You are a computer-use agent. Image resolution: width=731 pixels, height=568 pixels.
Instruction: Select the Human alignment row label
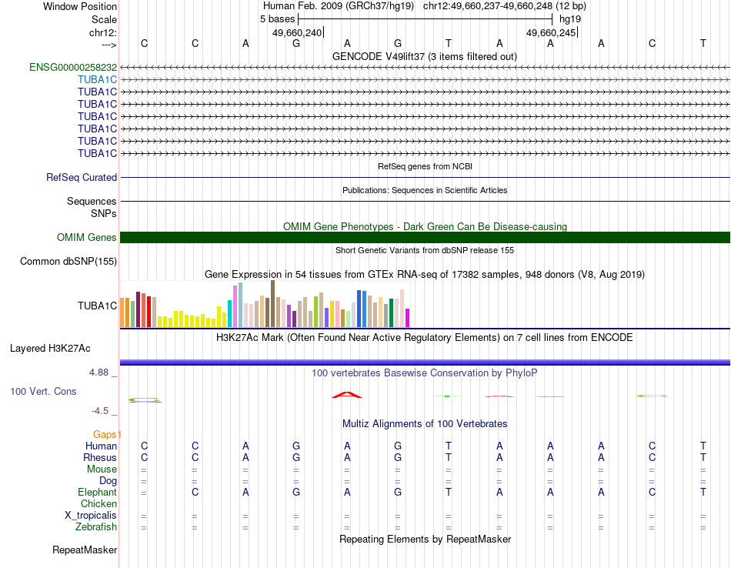coord(101,446)
